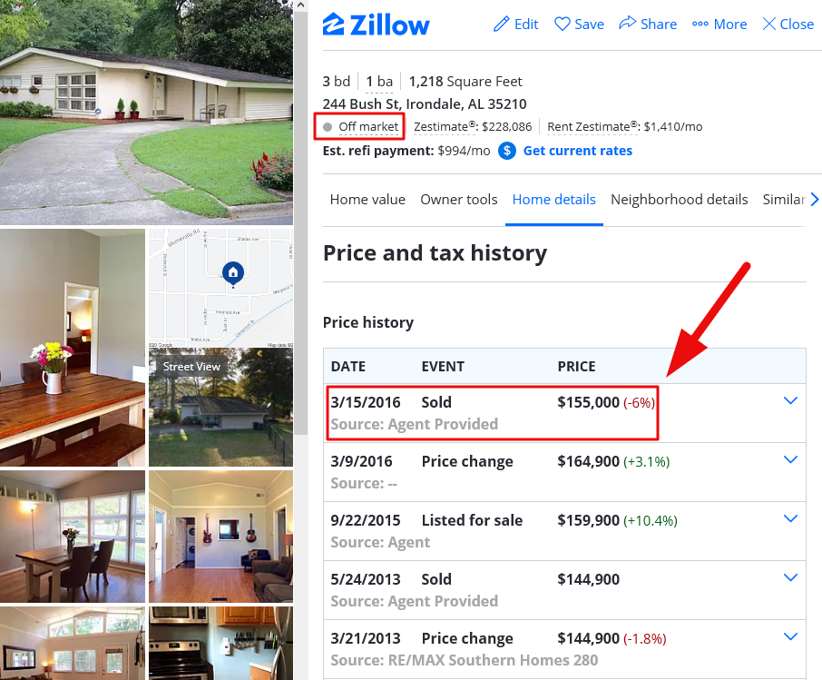Toggle open the 3/9/2016 Price change row
The height and width of the screenshot is (680, 822).
(790, 459)
